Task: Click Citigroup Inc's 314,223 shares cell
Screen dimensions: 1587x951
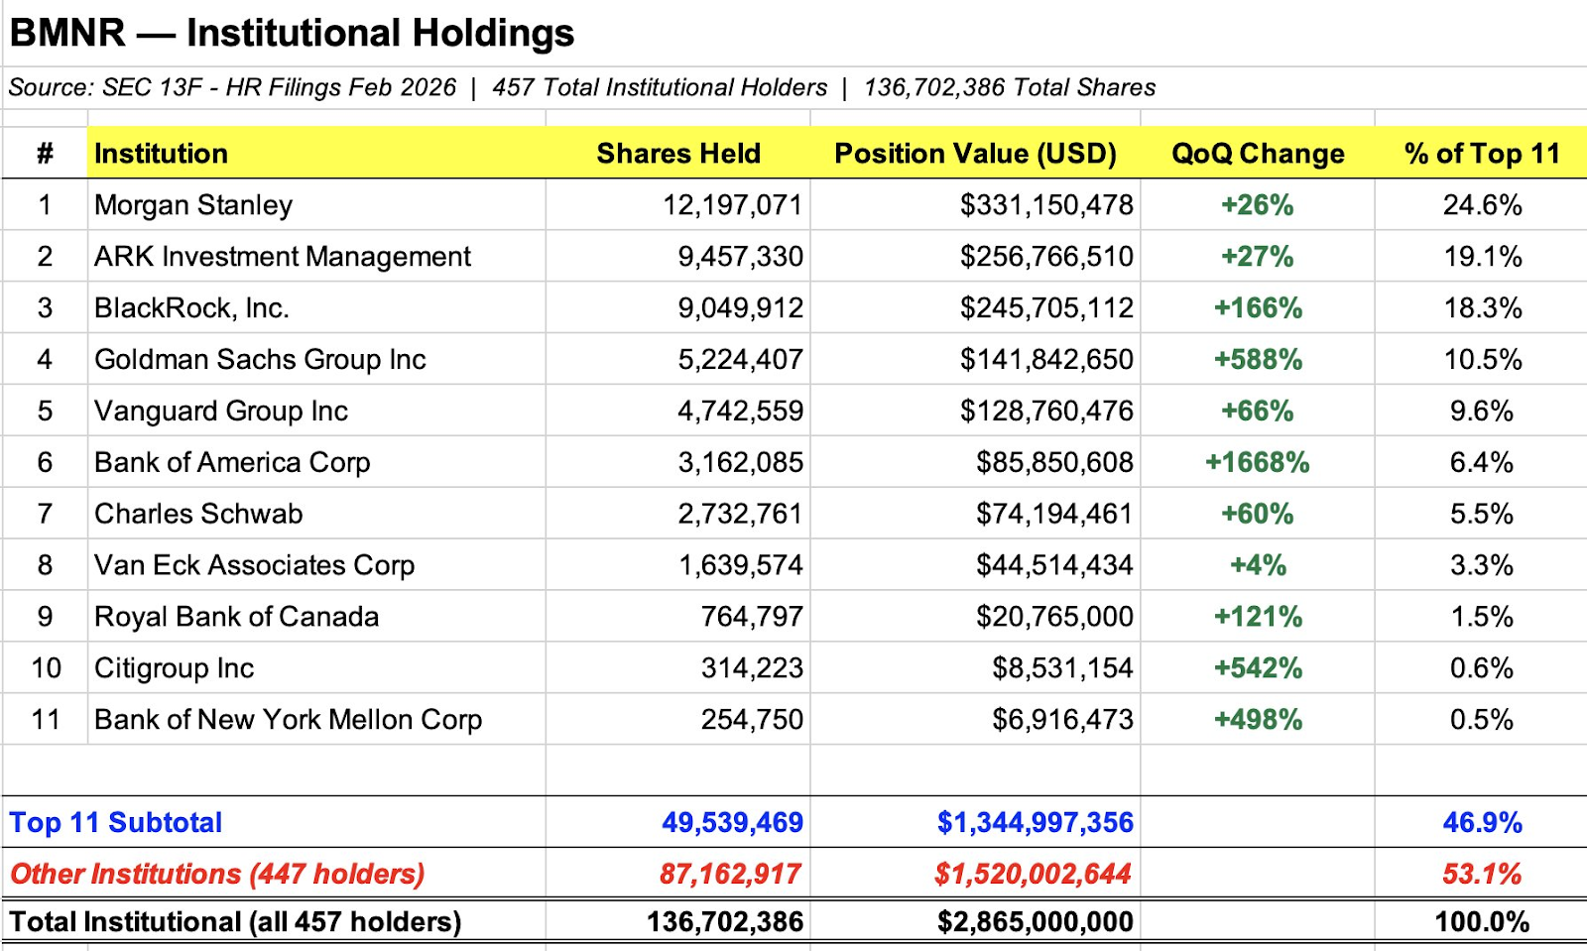Action: (752, 668)
